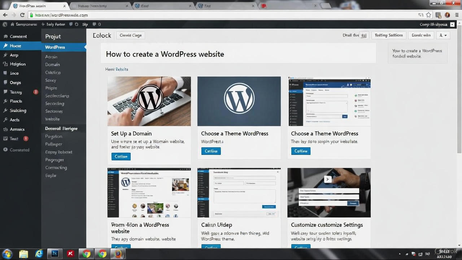
Task: Bookmark this page with the star icon
Action: click(428, 15)
